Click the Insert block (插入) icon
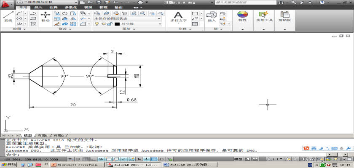 (x=212, y=16)
